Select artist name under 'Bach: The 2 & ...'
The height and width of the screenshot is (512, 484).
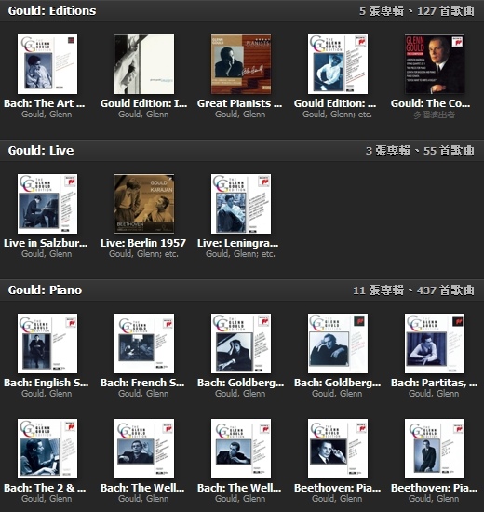pos(47,499)
